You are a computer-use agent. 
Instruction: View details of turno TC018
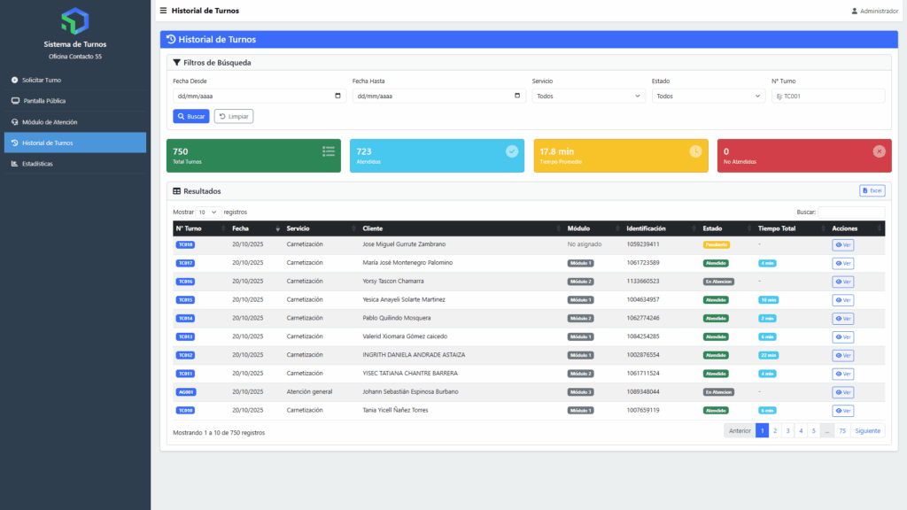coord(842,244)
